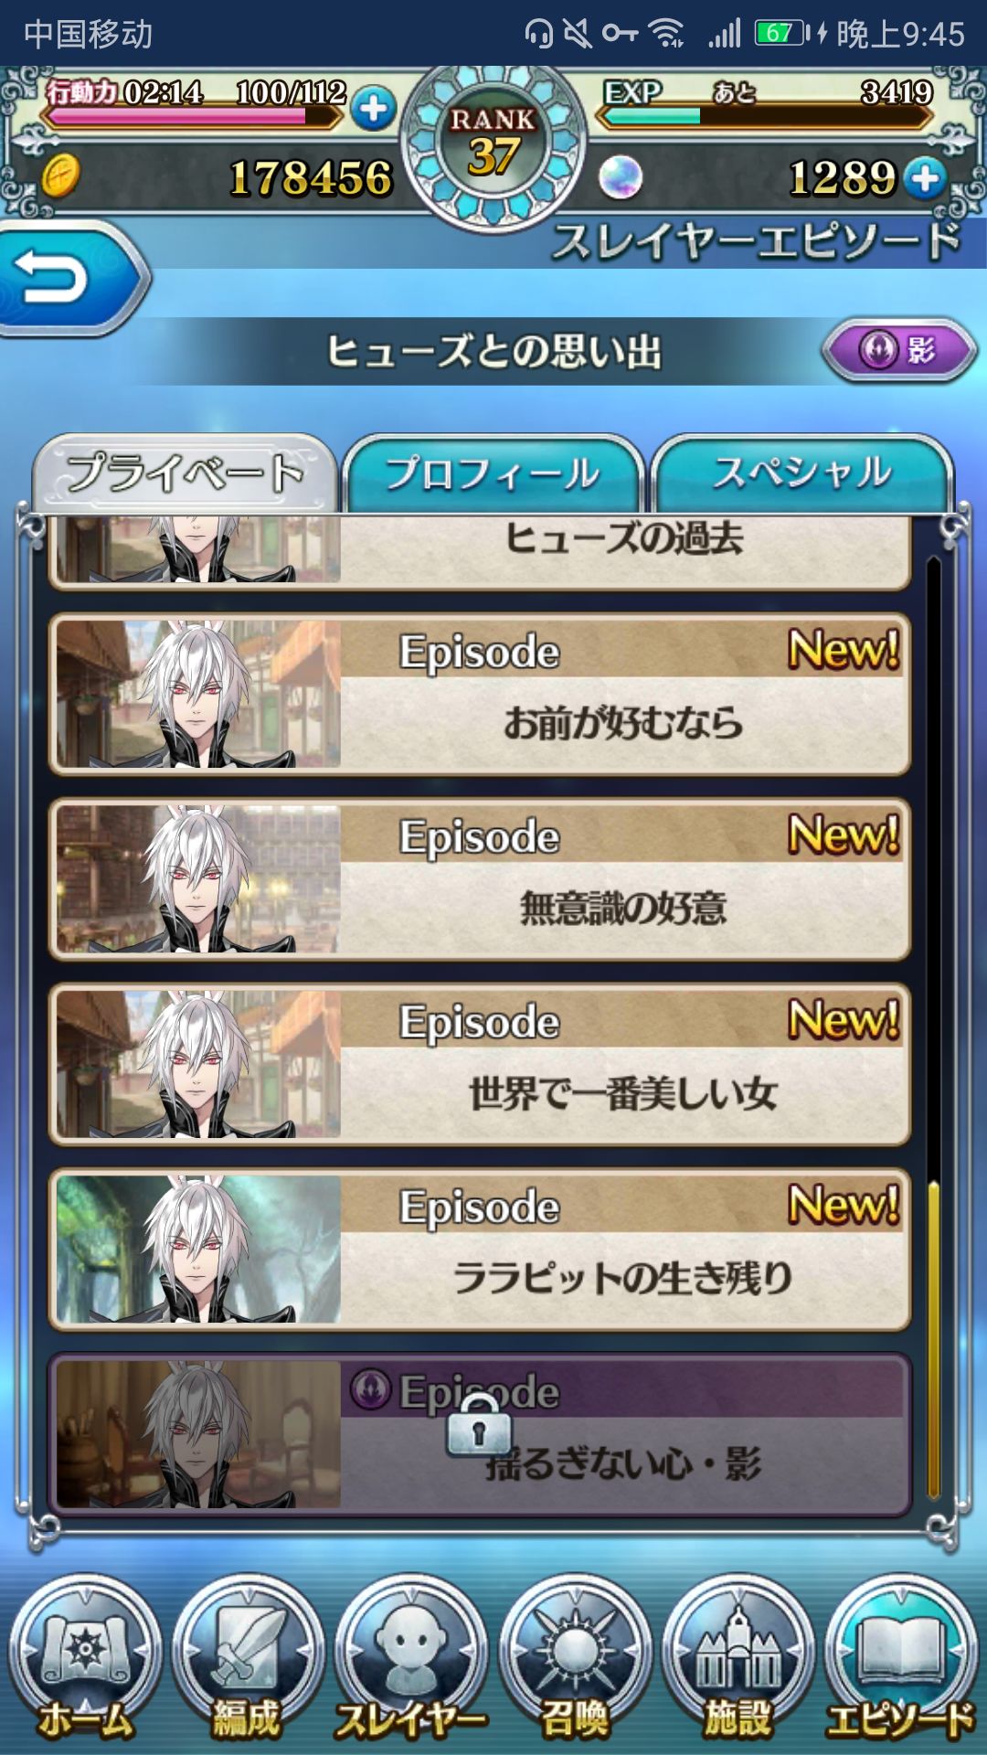The image size is (987, 1755).
Task: Add stamina with plus next to 100/112
Action: click(373, 109)
